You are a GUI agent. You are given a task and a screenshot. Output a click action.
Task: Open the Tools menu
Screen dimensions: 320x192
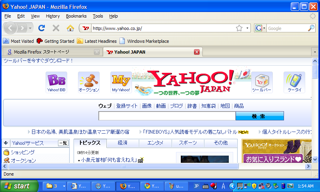[98, 16]
